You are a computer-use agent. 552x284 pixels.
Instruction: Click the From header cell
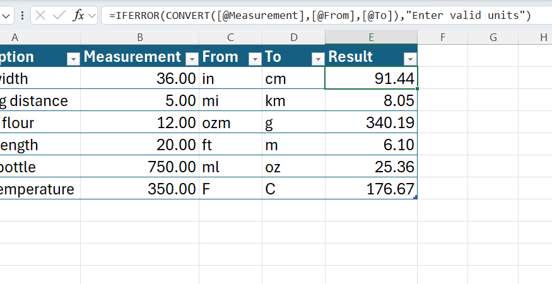coord(231,56)
